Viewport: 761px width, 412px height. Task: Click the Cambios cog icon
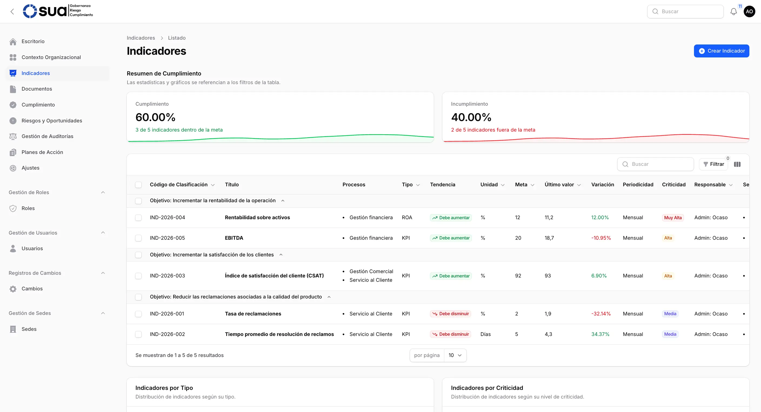pos(13,289)
